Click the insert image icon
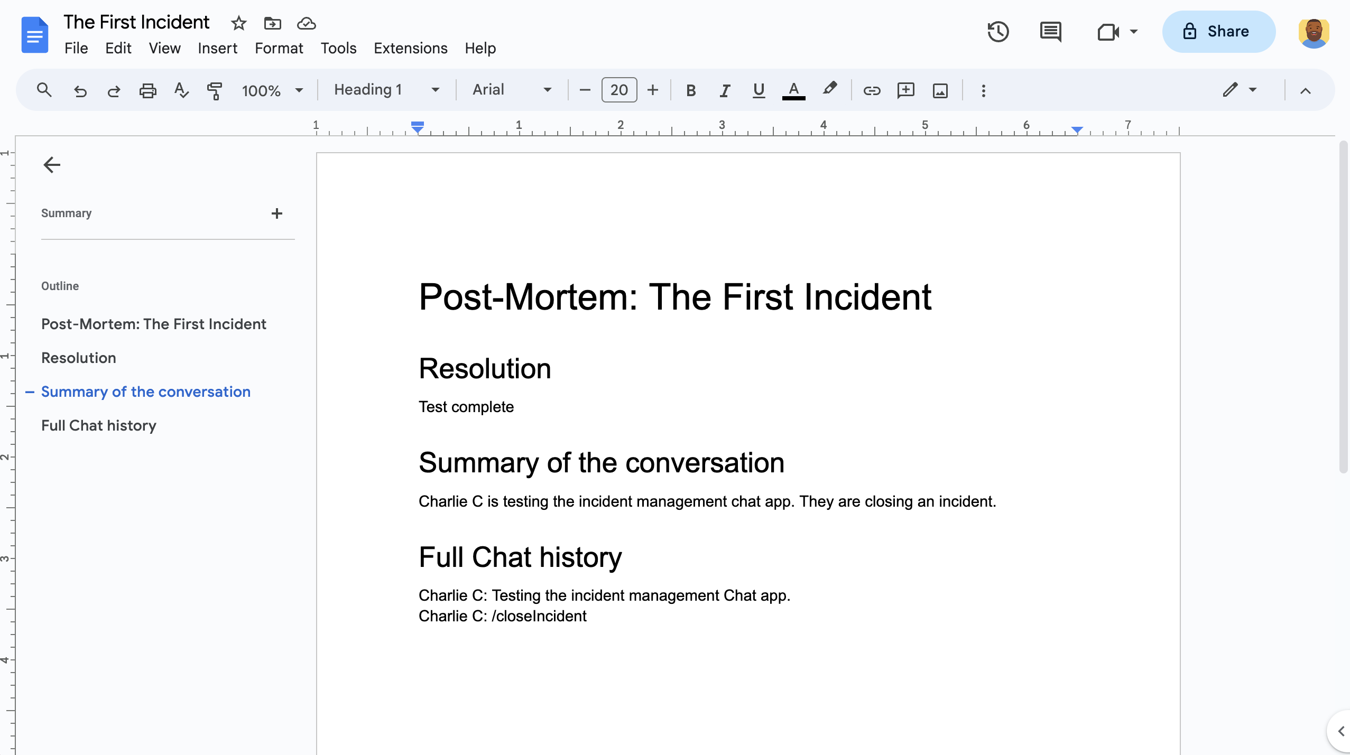1350x755 pixels. click(940, 90)
